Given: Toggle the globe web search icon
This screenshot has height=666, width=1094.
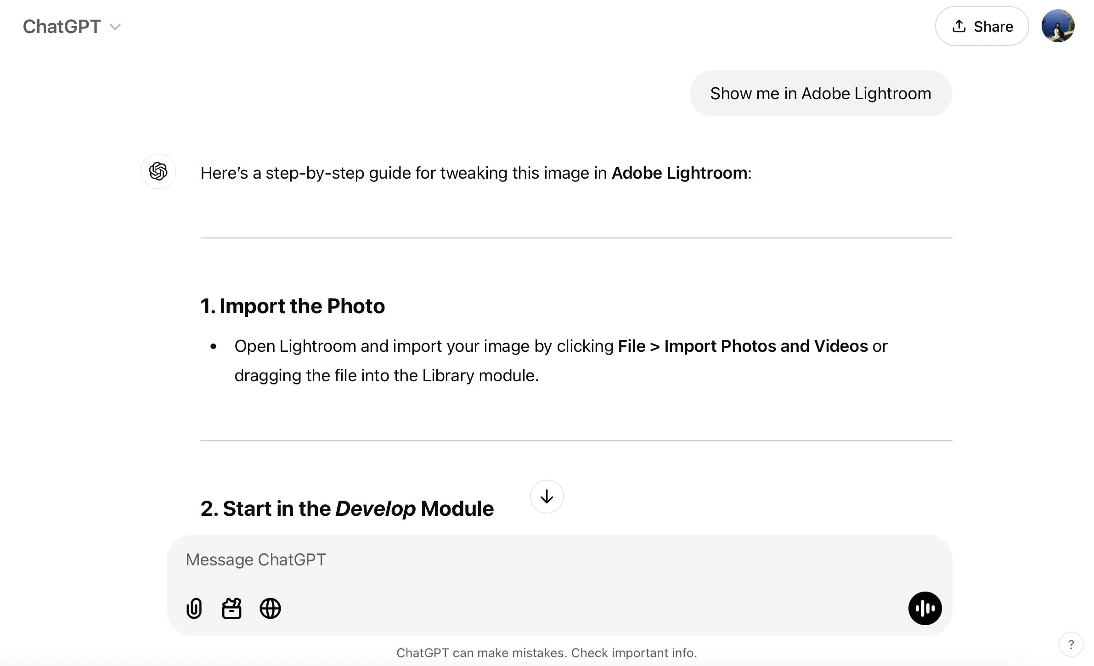Looking at the screenshot, I should pyautogui.click(x=270, y=609).
